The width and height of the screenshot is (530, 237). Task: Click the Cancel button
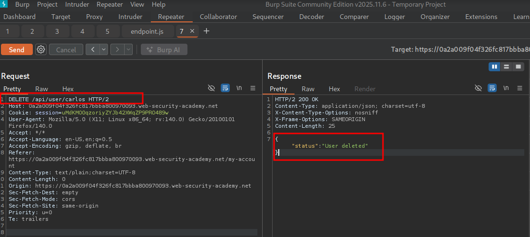66,49
